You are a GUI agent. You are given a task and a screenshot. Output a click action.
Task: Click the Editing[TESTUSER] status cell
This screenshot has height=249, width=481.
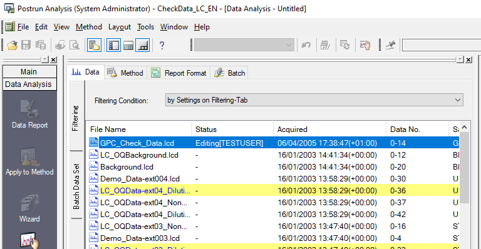tap(229, 143)
